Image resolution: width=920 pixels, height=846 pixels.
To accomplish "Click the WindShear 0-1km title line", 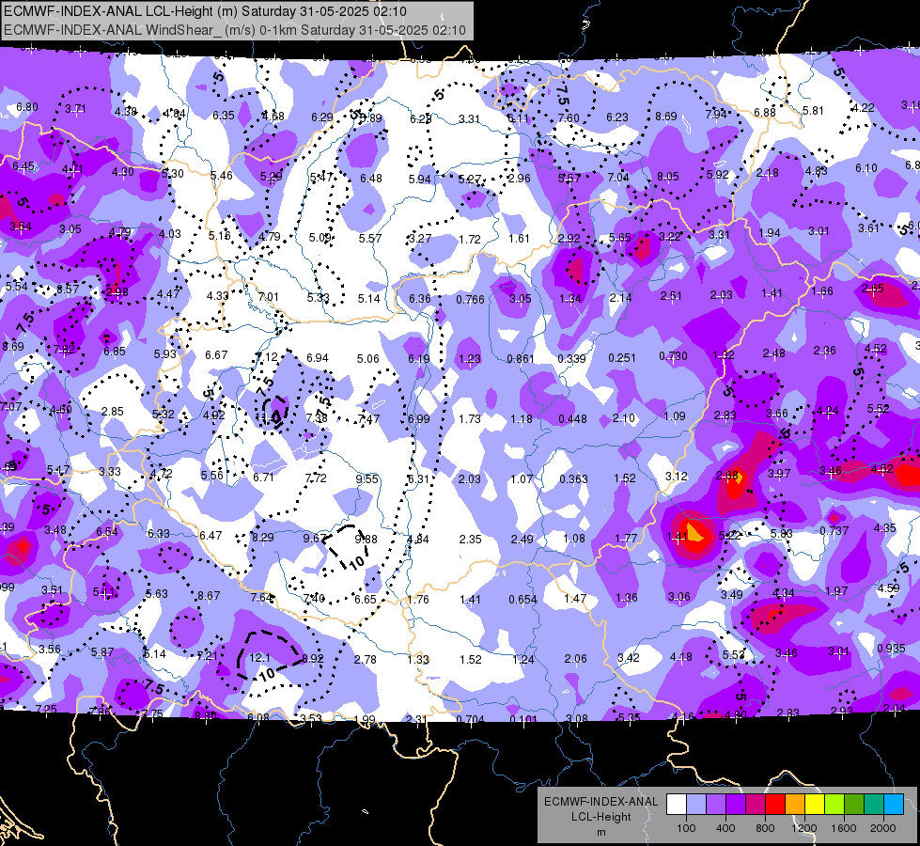I will tap(235, 30).
